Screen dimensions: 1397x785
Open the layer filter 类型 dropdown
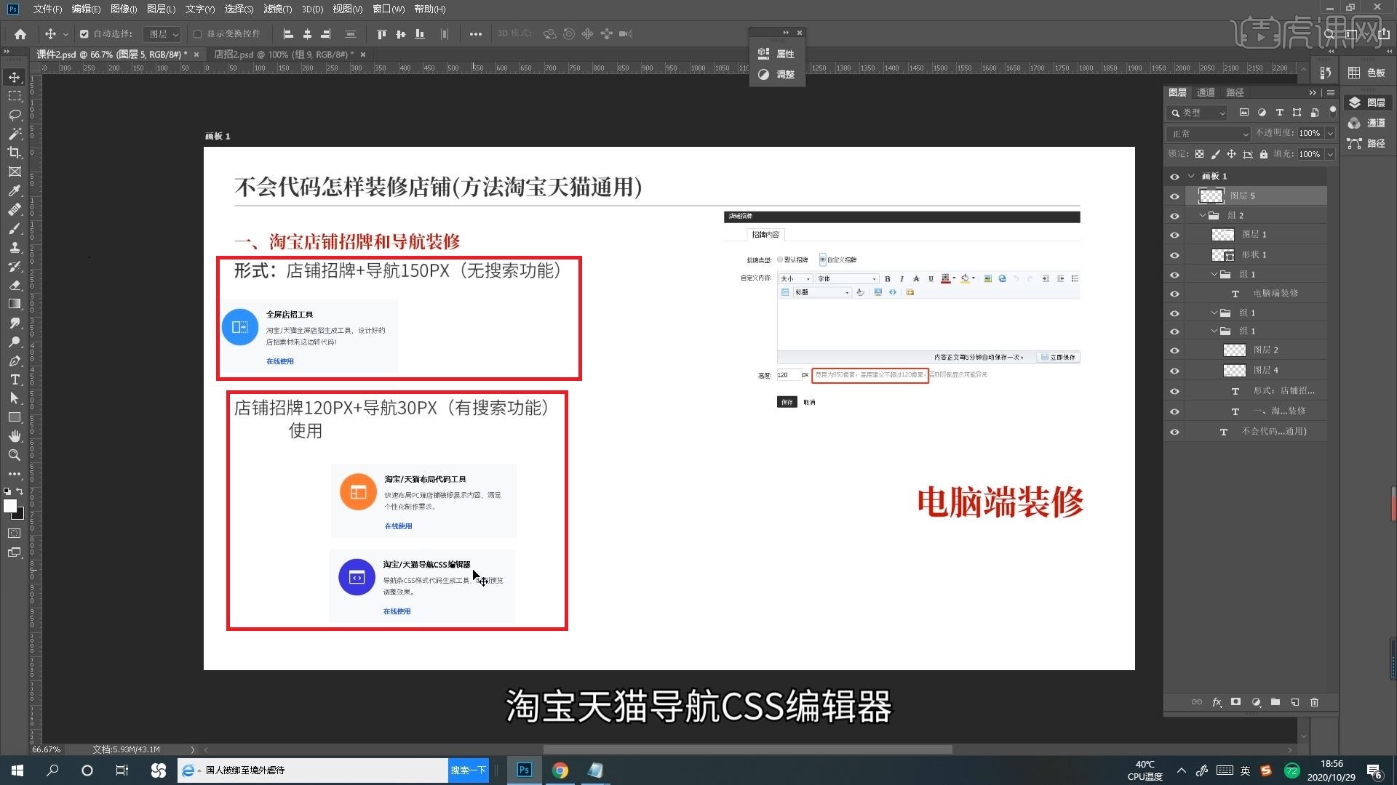click(x=1198, y=113)
